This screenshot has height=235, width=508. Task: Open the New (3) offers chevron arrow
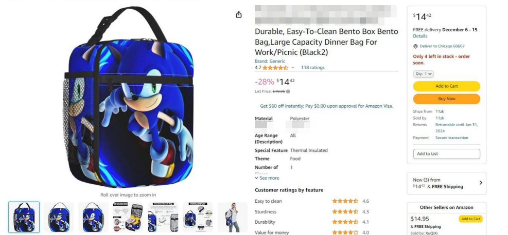click(x=481, y=183)
